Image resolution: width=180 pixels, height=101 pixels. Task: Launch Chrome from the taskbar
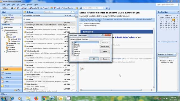click(x=44, y=98)
